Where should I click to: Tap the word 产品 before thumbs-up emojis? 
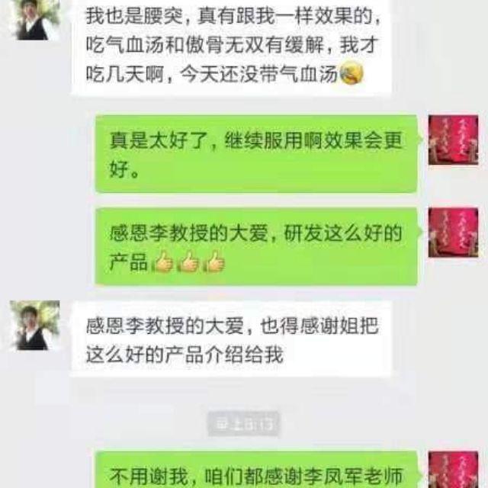[x=129, y=262]
